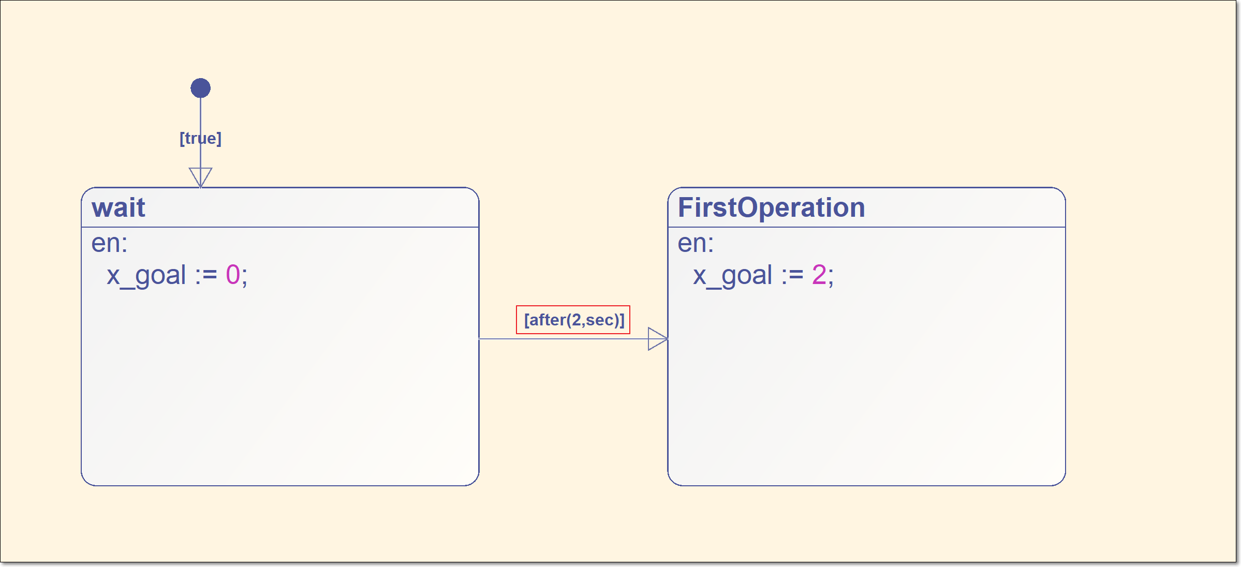
Task: Select arrowhead entering FirstOperation state
Action: [658, 339]
